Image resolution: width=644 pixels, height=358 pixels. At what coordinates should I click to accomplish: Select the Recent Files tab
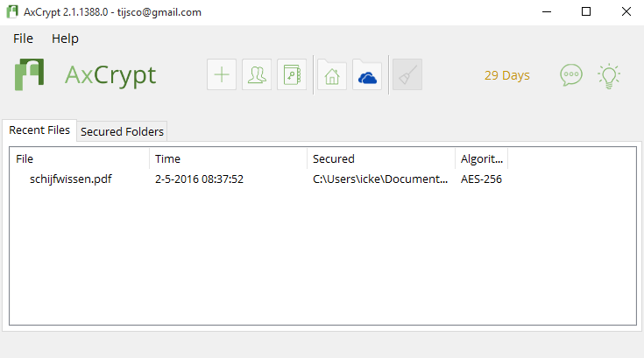(39, 130)
